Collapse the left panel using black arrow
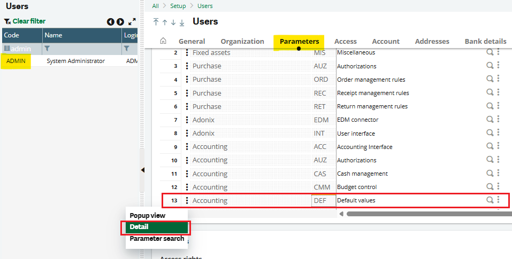Image resolution: width=512 pixels, height=259 pixels. pos(142,170)
